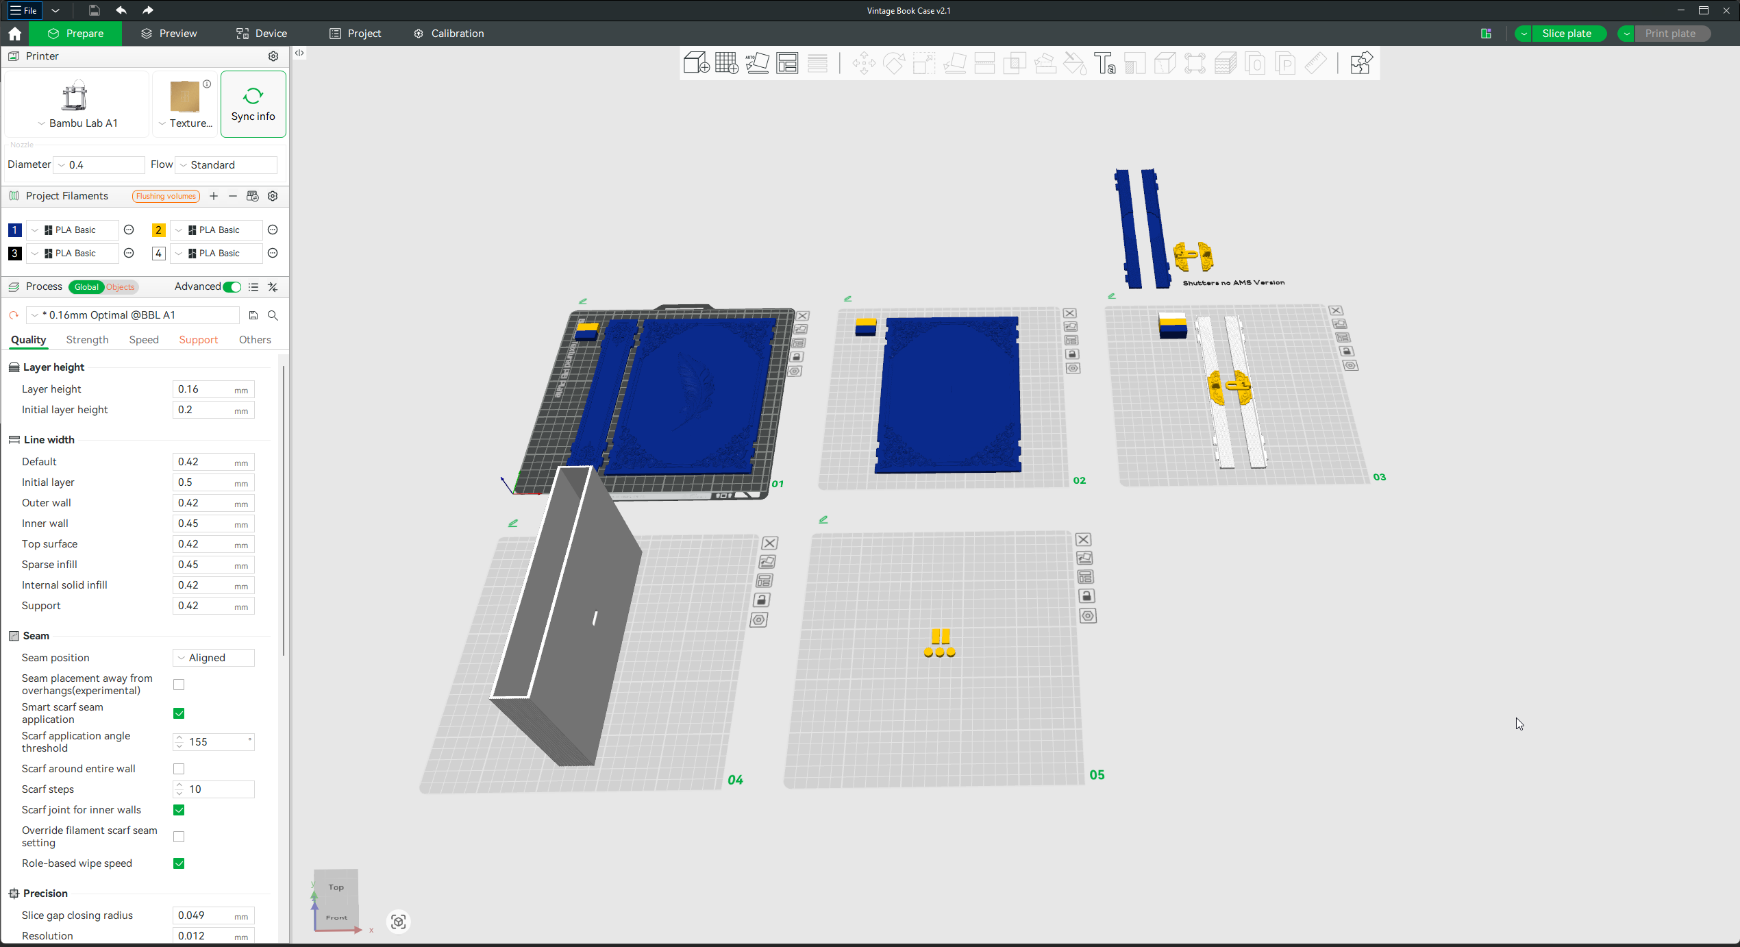The height and width of the screenshot is (947, 1740).
Task: Click the Add object cube icon
Action: click(696, 63)
